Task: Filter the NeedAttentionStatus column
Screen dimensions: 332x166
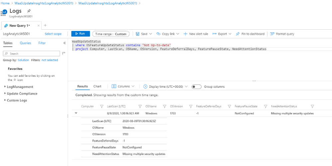Action: [312, 106]
